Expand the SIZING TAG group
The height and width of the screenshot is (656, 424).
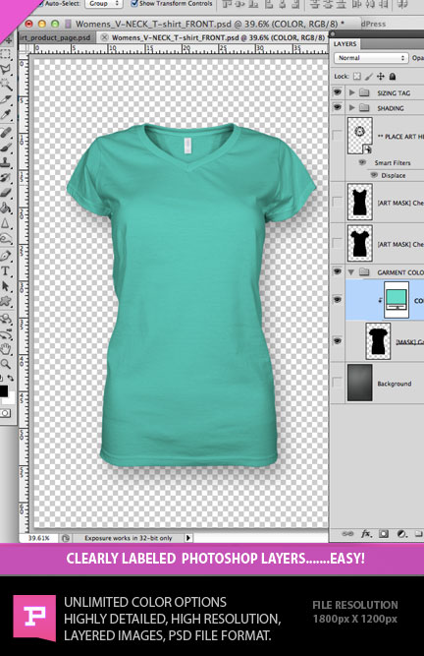tap(351, 92)
